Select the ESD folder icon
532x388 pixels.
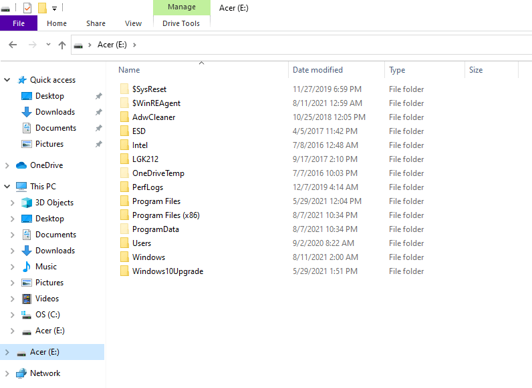coord(124,131)
